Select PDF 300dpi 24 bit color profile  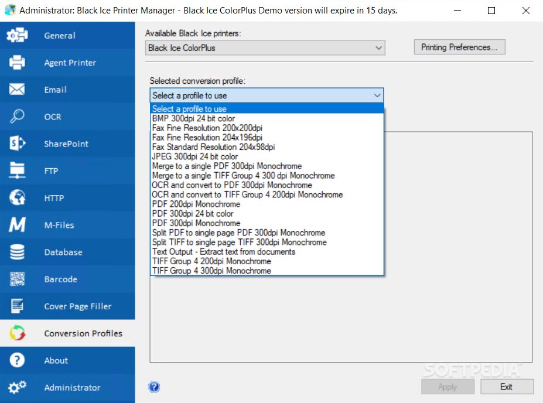(x=267, y=214)
